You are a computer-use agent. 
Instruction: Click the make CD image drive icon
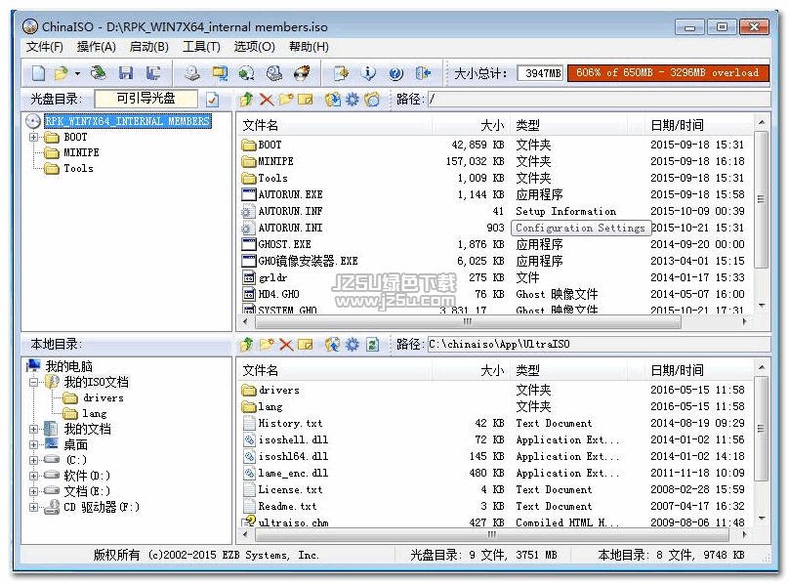(x=191, y=73)
